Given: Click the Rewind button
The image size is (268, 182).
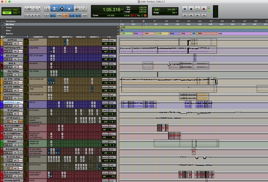Looking at the screenshot, I should pyautogui.click(x=191, y=15).
